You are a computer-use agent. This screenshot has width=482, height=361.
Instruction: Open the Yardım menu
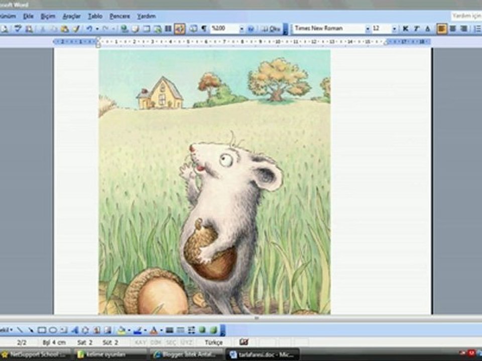click(x=146, y=16)
